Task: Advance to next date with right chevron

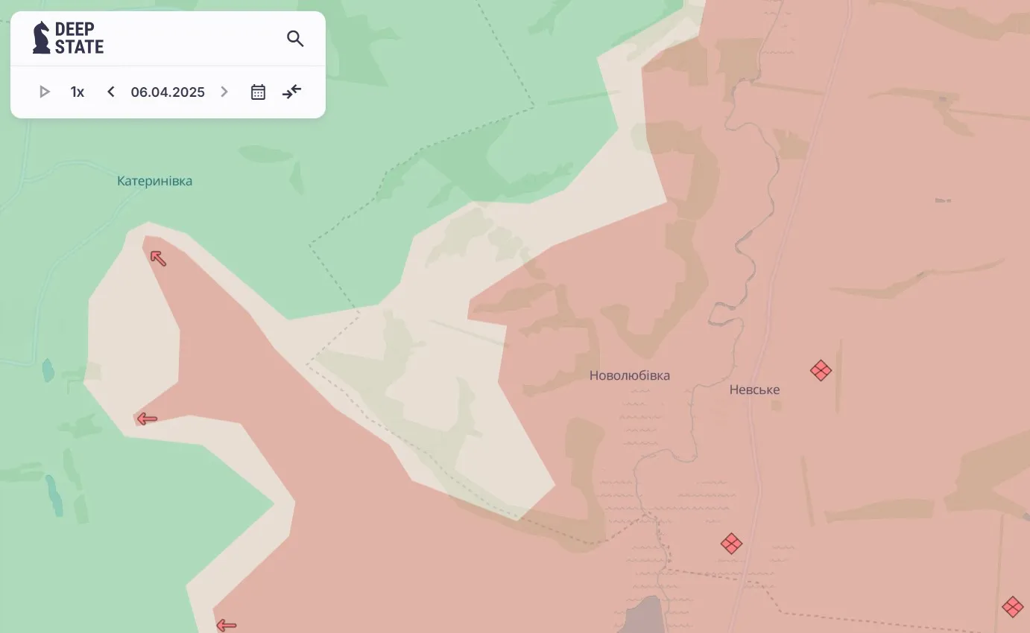Action: coord(224,92)
